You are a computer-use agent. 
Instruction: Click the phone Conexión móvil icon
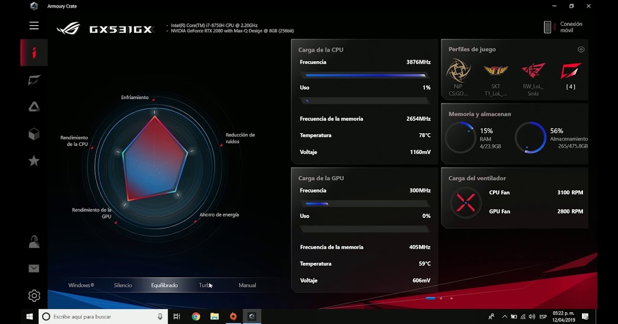tap(547, 27)
